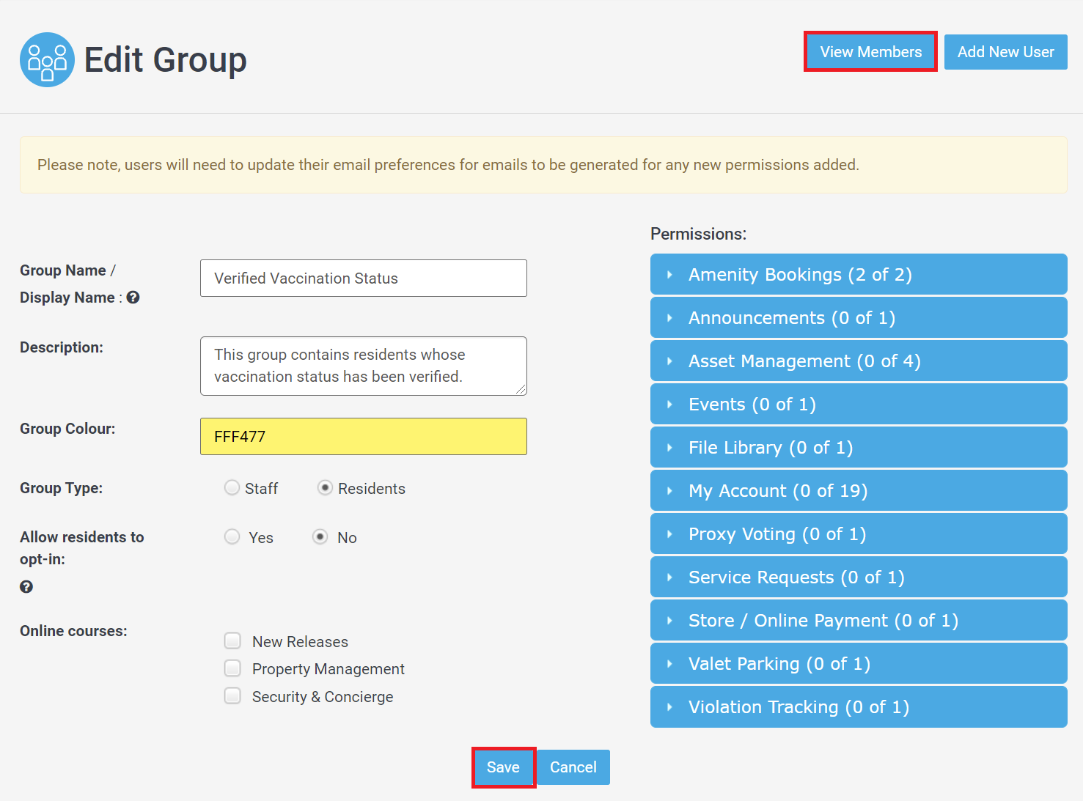Click the Add New User button

click(1005, 52)
